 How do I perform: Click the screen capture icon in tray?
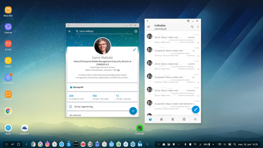pyautogui.click(x=230, y=144)
